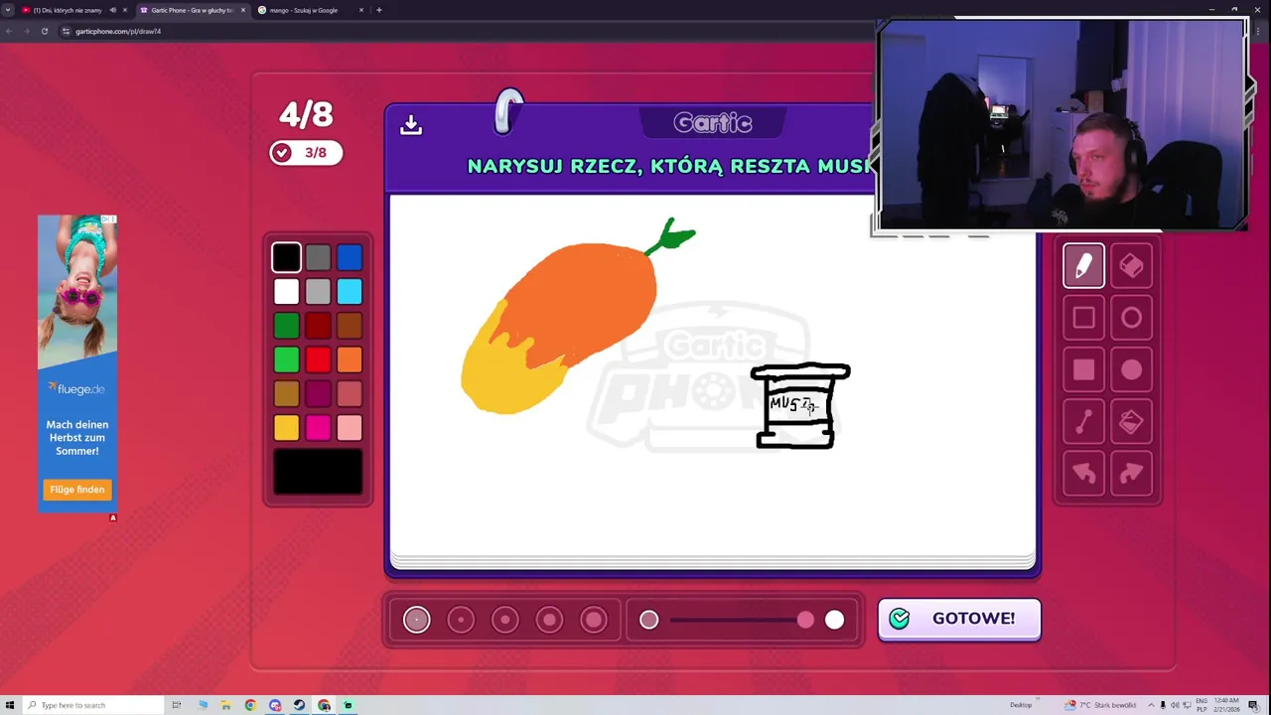This screenshot has height=715, width=1271.
Task: Show hidden system tray icons
Action: (1153, 705)
